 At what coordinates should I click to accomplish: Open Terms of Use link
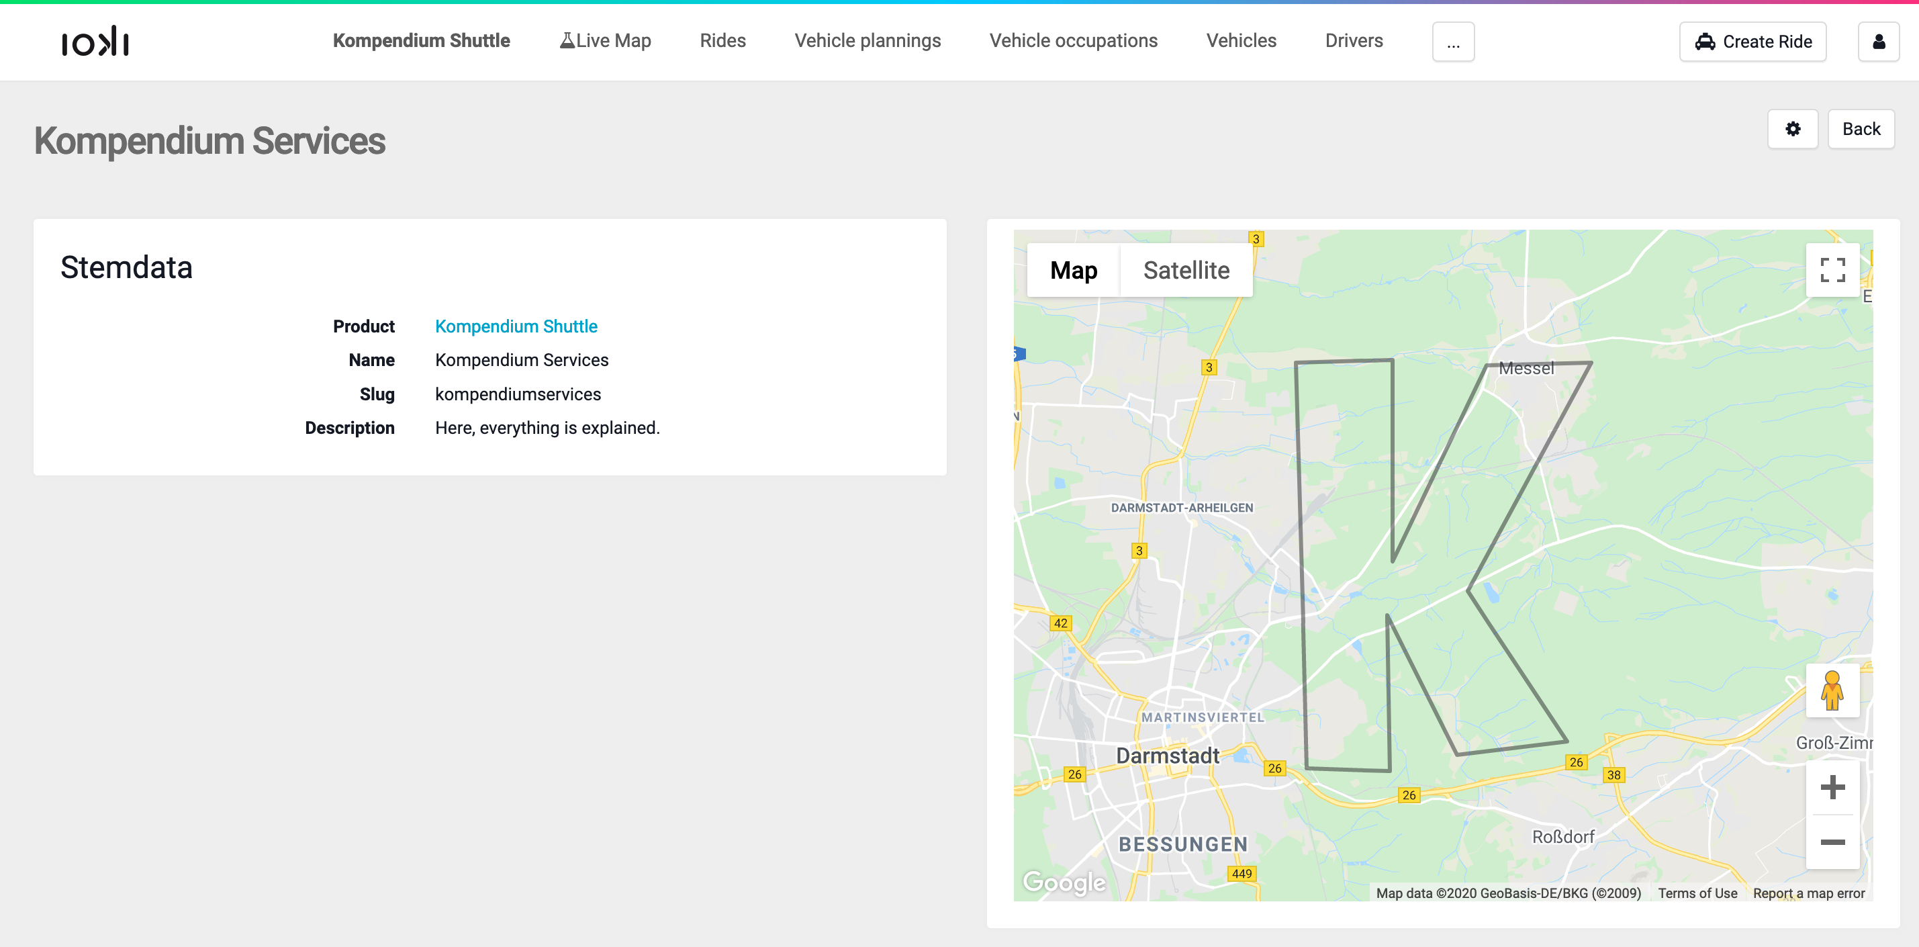tap(1697, 893)
